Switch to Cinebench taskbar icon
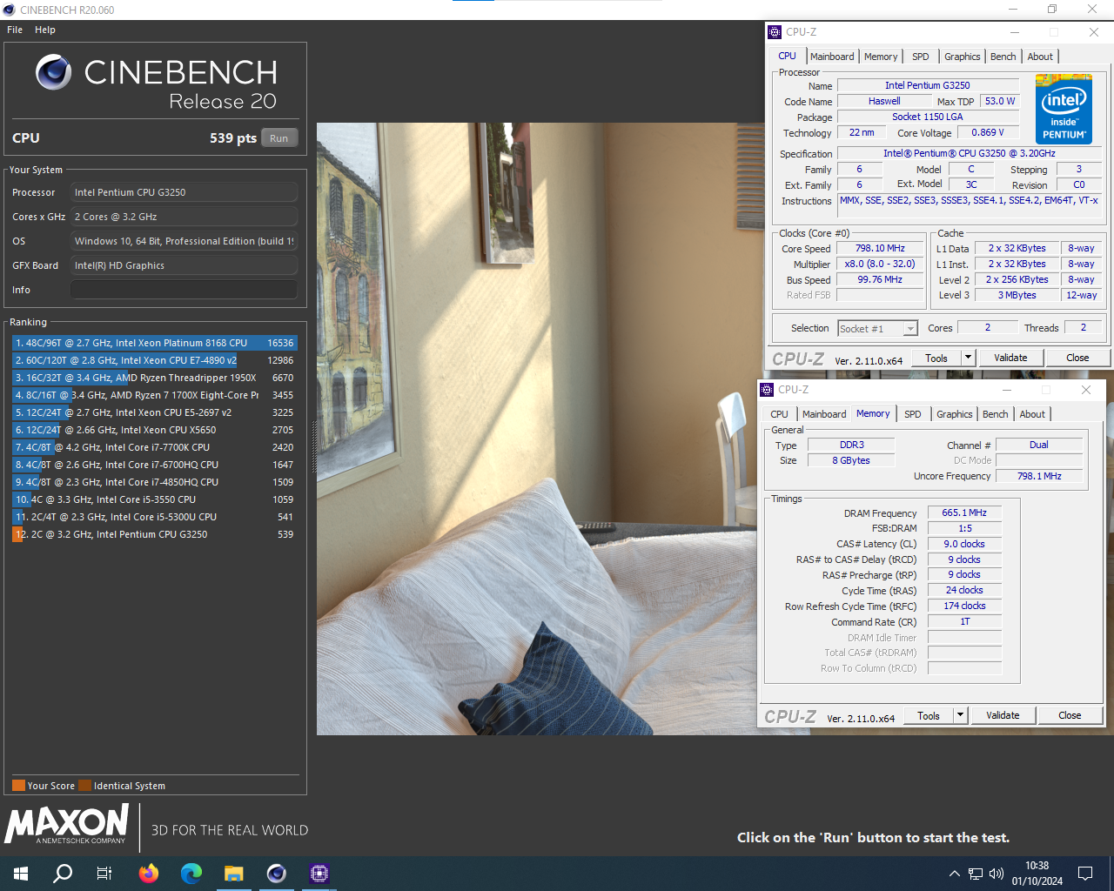Screen dimensions: 1114x891 [277, 874]
